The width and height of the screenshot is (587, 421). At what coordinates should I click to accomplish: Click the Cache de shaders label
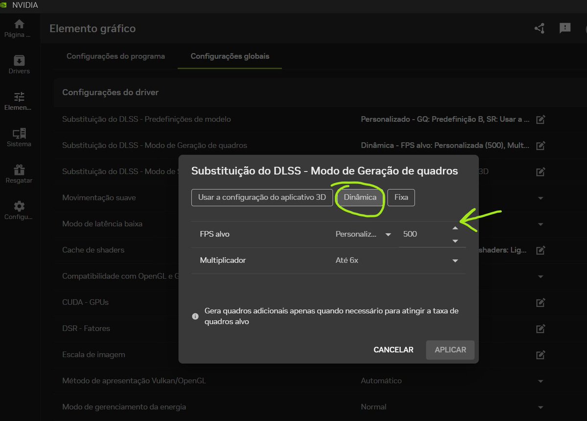click(x=93, y=250)
